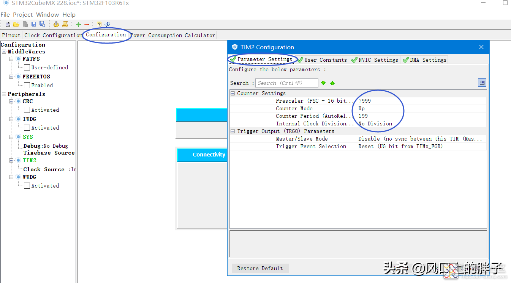This screenshot has width=511, height=283.
Task: Click the greyed-out Import Project icon
Action: pyautogui.click(x=25, y=24)
